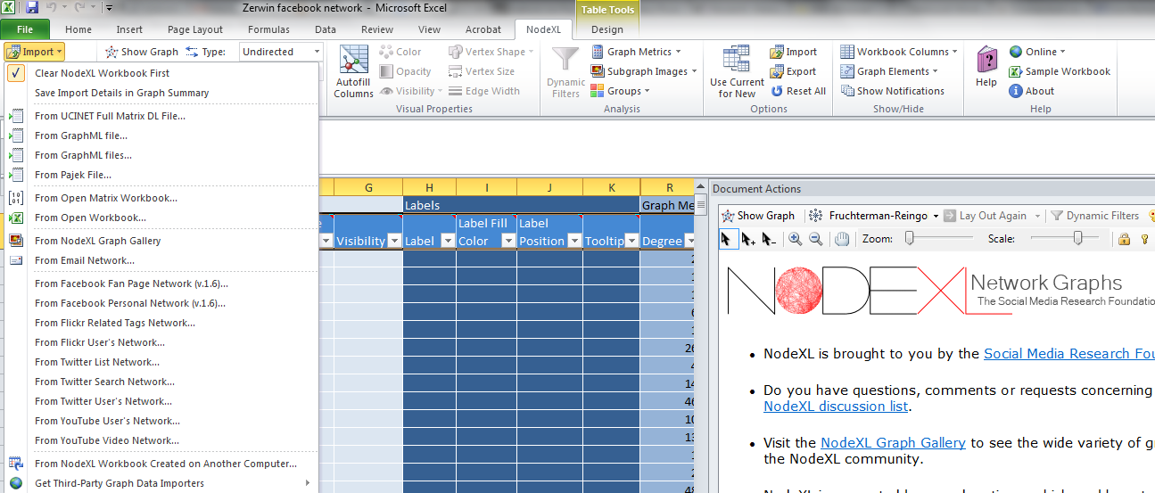
Task: Open the Visibility column filter arrow
Action: tap(393, 242)
